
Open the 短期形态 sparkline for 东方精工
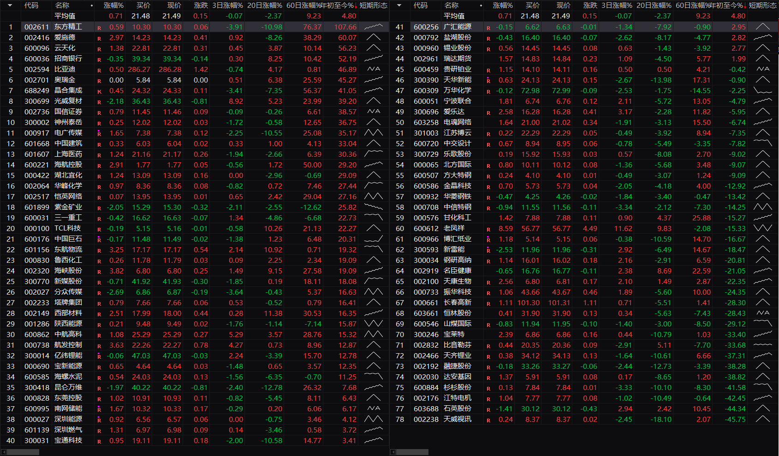374,27
